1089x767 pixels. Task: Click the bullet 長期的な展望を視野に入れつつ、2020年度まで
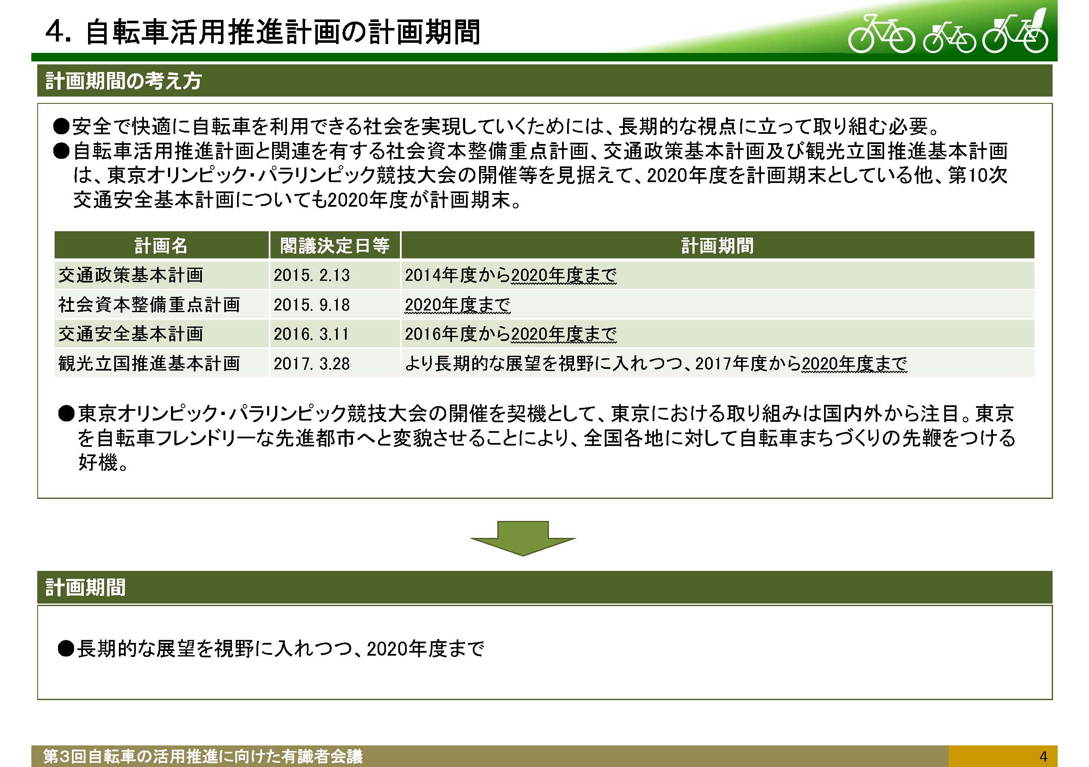click(271, 648)
